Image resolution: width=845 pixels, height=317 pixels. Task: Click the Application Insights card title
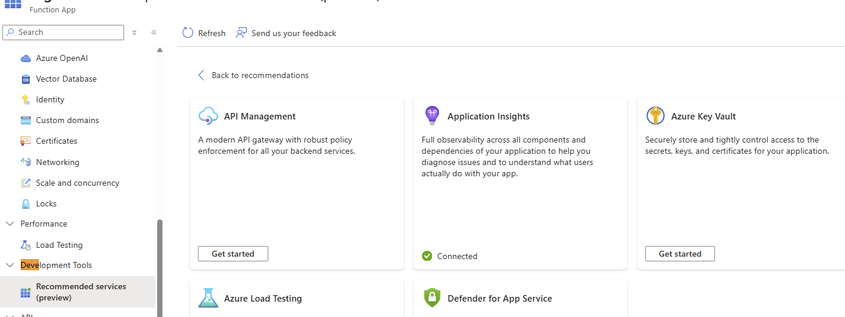[489, 117]
